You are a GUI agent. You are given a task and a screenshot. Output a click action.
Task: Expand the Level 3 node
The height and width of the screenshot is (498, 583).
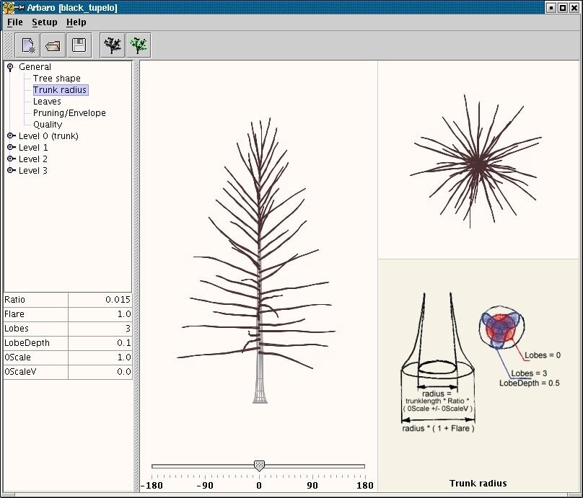[11, 171]
